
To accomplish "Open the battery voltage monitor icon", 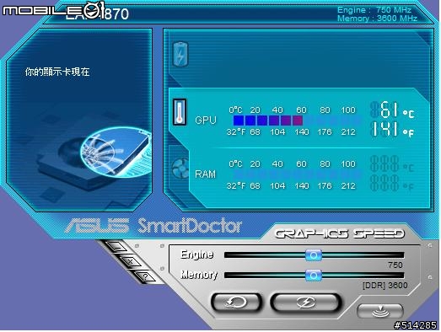I will click(180, 55).
